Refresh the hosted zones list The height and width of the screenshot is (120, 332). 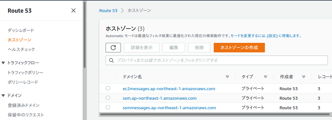point(113,48)
